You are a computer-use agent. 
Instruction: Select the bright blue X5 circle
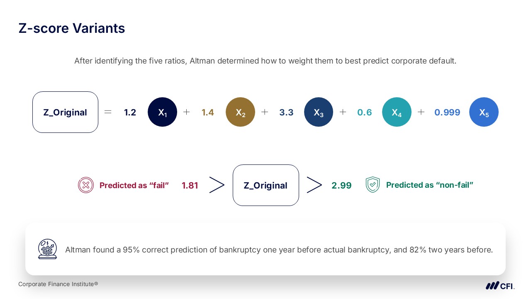(x=484, y=112)
